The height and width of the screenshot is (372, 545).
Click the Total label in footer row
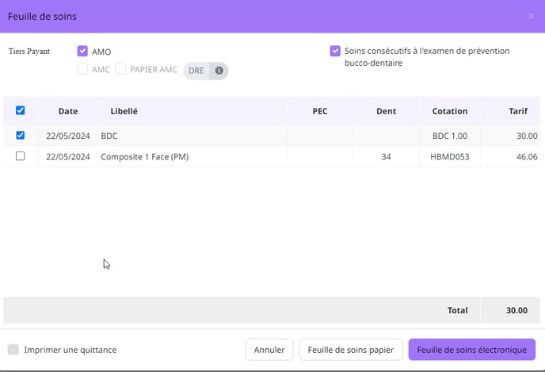457,310
